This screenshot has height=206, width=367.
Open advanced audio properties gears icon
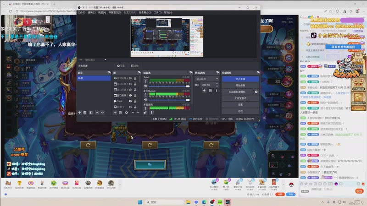tap(145, 113)
